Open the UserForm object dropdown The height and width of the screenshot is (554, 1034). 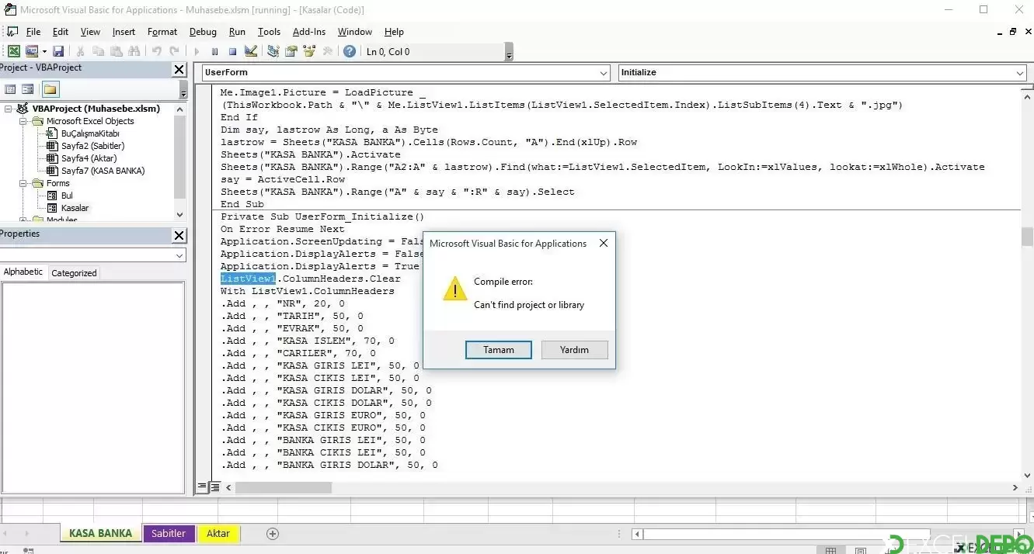(604, 73)
